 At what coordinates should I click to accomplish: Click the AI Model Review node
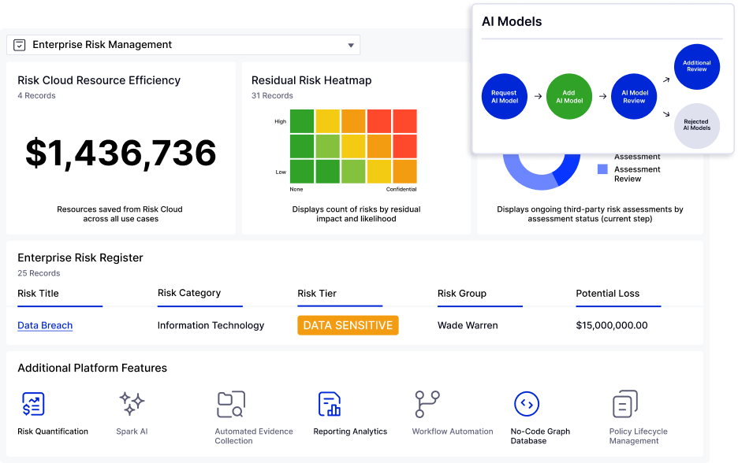[x=634, y=96]
